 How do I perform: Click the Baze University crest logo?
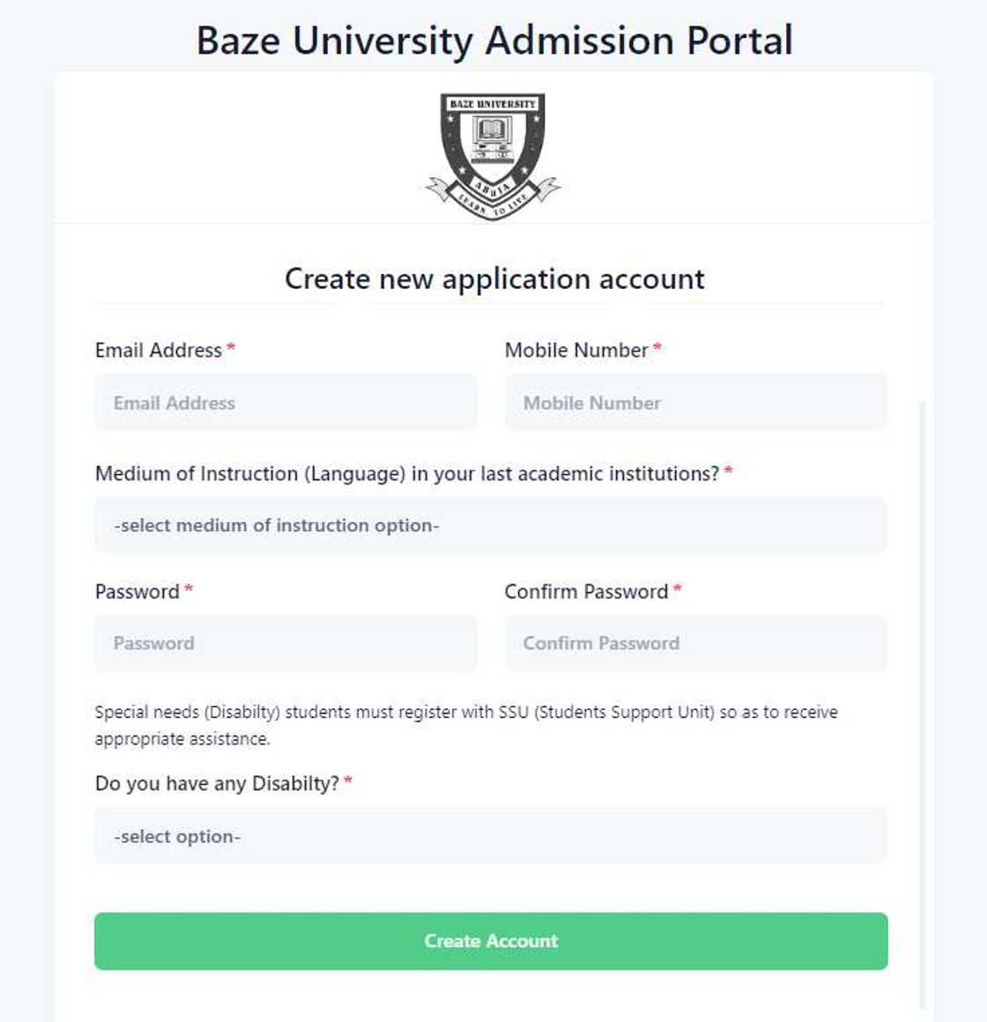493,150
